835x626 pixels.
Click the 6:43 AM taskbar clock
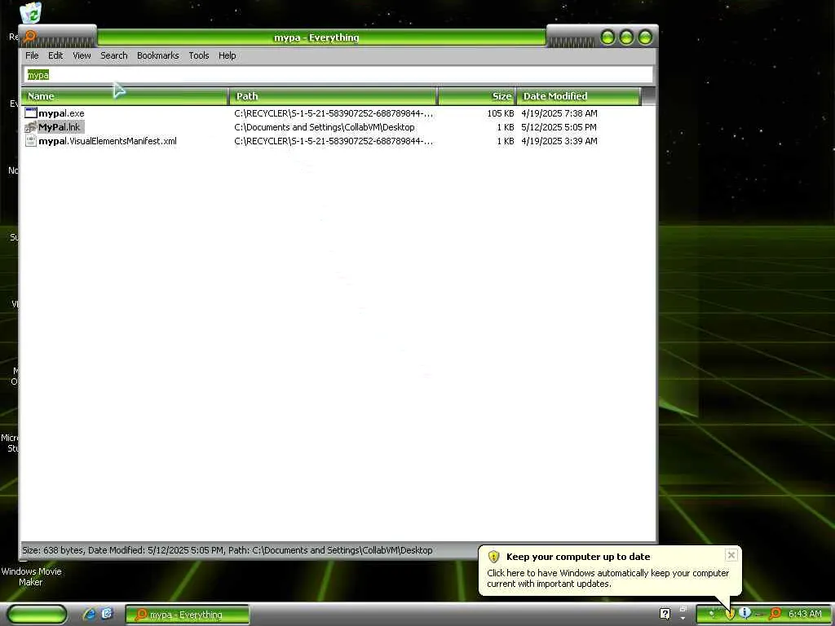(805, 615)
